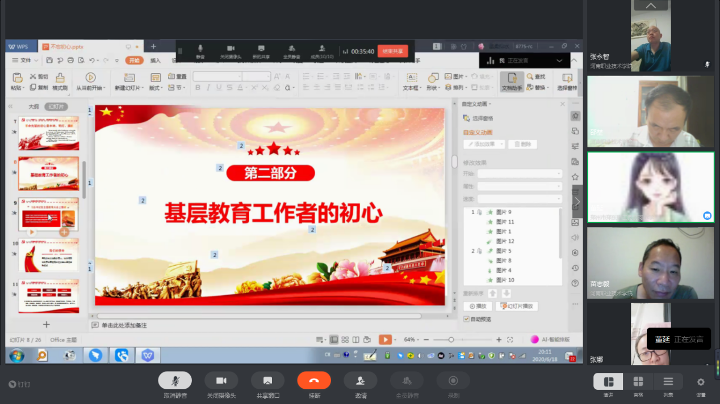Viewport: 720px width, 404px height.
Task: Open the 排列 arrange dropdown
Action: pos(456,88)
